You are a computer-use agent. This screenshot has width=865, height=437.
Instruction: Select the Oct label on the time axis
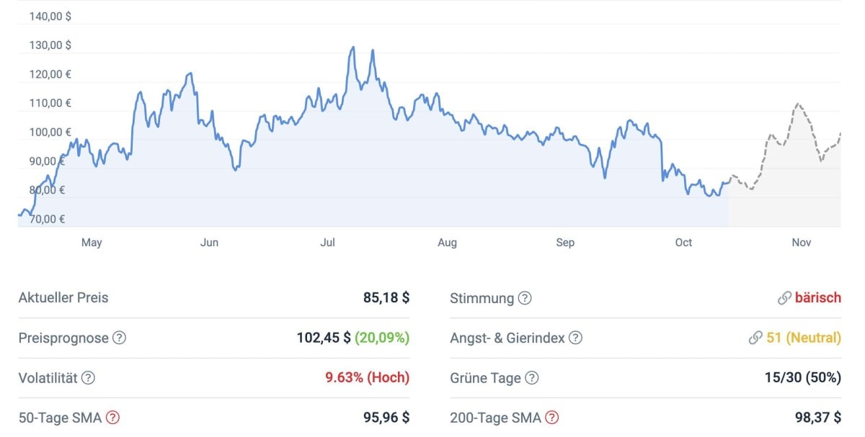(683, 243)
